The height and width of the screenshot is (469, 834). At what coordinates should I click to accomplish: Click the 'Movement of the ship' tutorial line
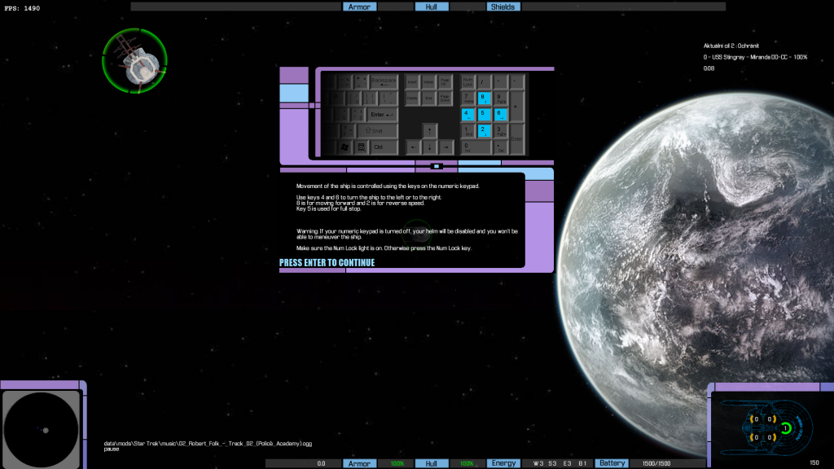point(388,186)
